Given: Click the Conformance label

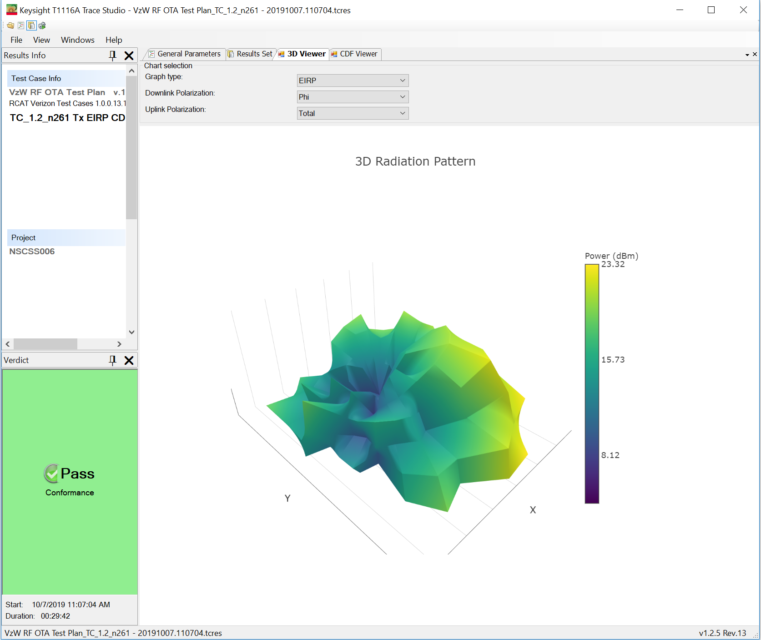Looking at the screenshot, I should pos(70,493).
